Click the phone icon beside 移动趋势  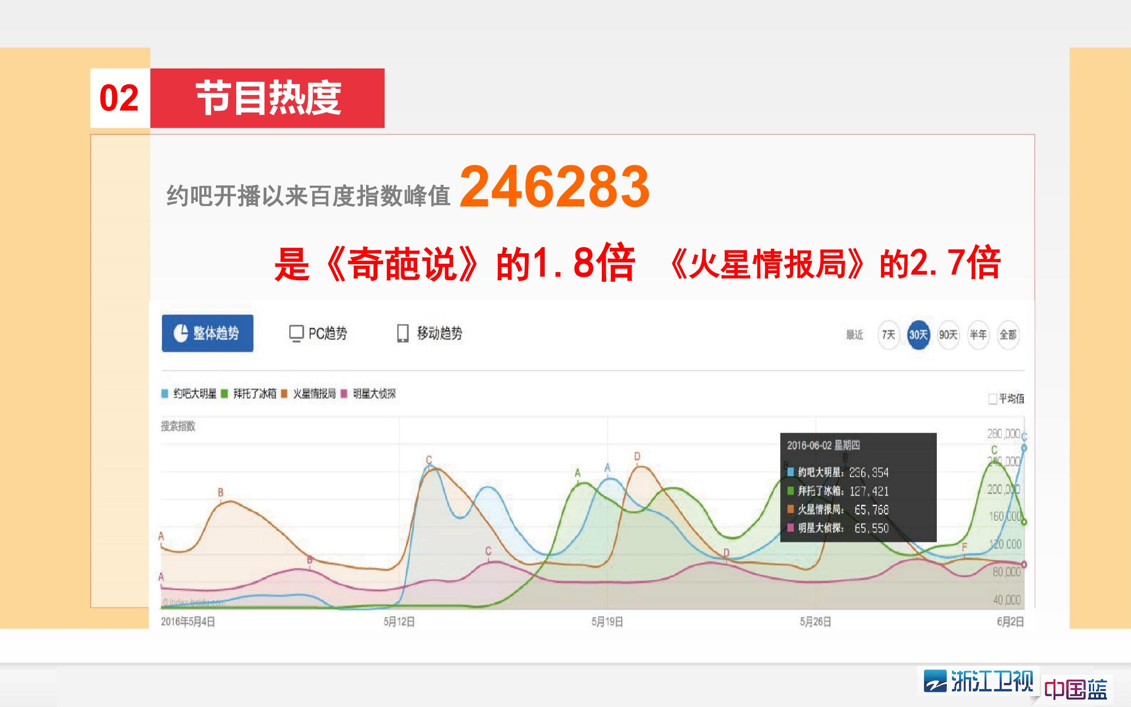coord(403,333)
